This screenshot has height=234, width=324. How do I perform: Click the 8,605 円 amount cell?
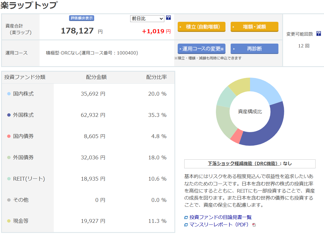tap(95, 136)
